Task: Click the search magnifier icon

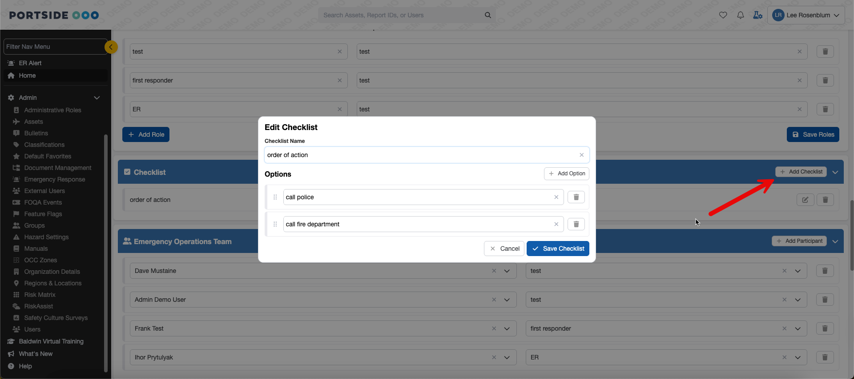Action: coord(487,15)
